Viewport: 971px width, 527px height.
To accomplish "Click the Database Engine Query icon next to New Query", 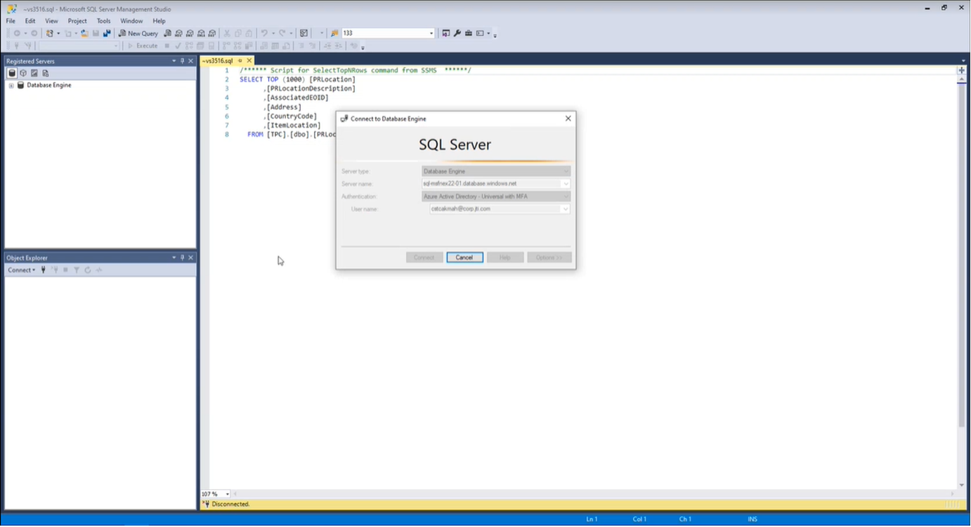I will pyautogui.click(x=167, y=33).
